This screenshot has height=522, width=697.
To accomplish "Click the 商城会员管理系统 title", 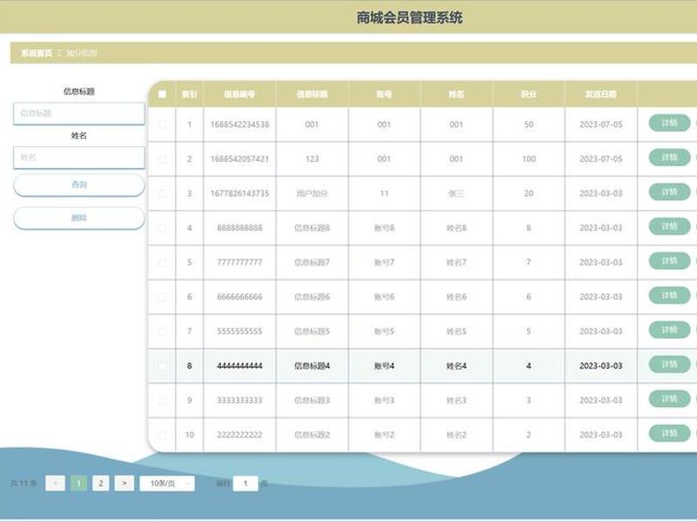I will [409, 17].
